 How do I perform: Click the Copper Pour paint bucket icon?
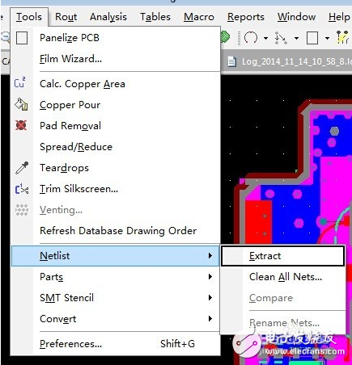pos(21,104)
